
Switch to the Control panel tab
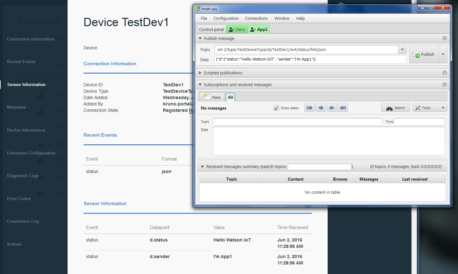212,29
